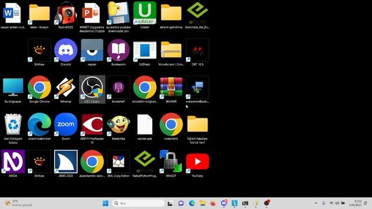372x209 pixels.
Task: Select the index.html Chrome file icon
Action: click(171, 124)
